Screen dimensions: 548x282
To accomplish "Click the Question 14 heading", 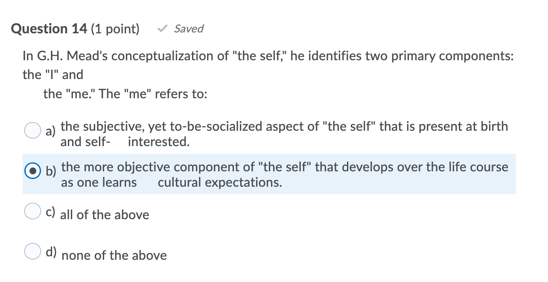I will (x=49, y=29).
